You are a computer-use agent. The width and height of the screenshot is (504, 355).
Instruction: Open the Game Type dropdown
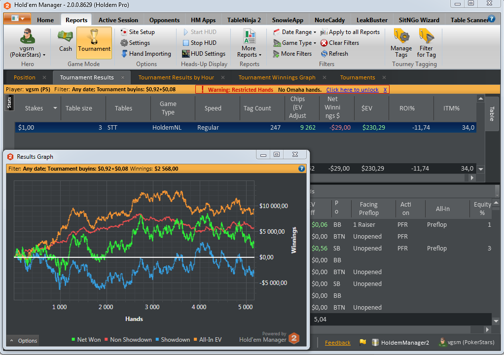pos(294,43)
